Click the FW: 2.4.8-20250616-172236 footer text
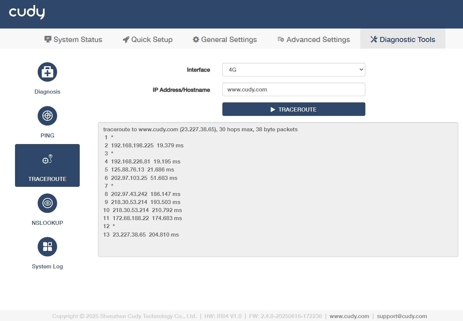 tap(285, 316)
